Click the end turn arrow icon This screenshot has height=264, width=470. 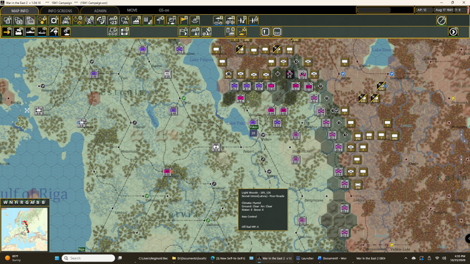(453, 32)
